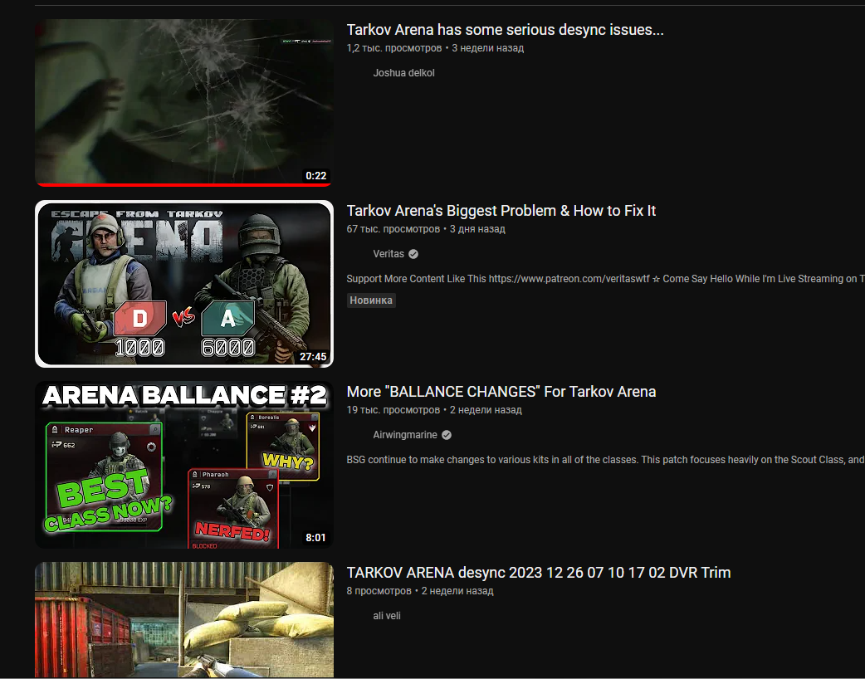Visit the Veritas channel name
Viewport: 865px width, 679px height.
click(389, 254)
